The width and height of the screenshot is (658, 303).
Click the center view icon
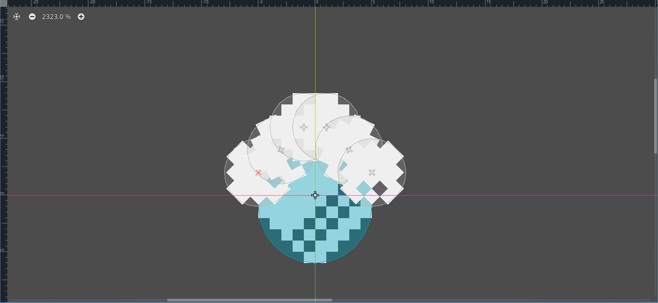(x=17, y=17)
